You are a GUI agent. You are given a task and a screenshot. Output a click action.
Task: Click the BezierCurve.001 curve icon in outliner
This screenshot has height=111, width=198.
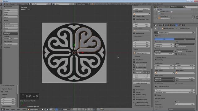[x=159, y=18]
